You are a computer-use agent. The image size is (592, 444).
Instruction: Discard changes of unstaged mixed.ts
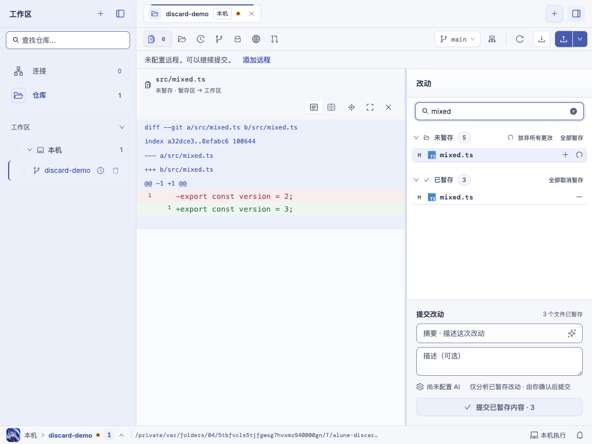point(579,155)
